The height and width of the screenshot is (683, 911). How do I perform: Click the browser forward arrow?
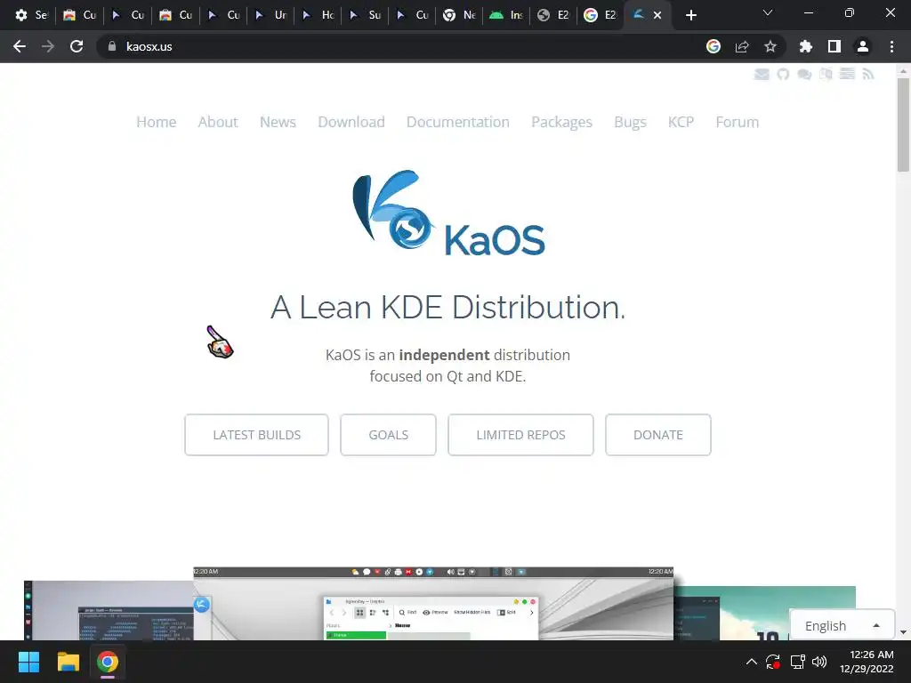coord(48,46)
